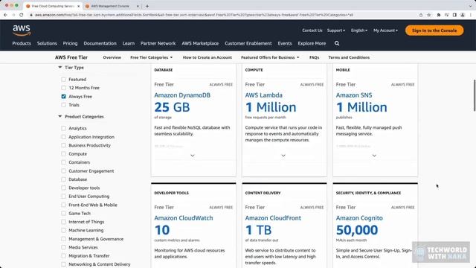Screen dimensions: 476x268
Task: Check Developer tools category
Action: [x=63, y=188]
